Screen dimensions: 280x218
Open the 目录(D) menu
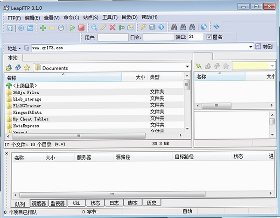pos(130,17)
